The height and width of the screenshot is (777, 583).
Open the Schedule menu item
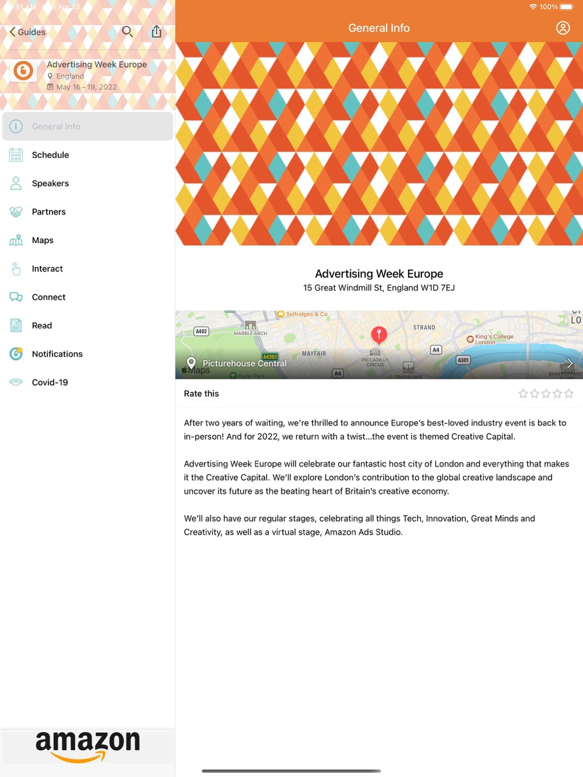(x=87, y=155)
